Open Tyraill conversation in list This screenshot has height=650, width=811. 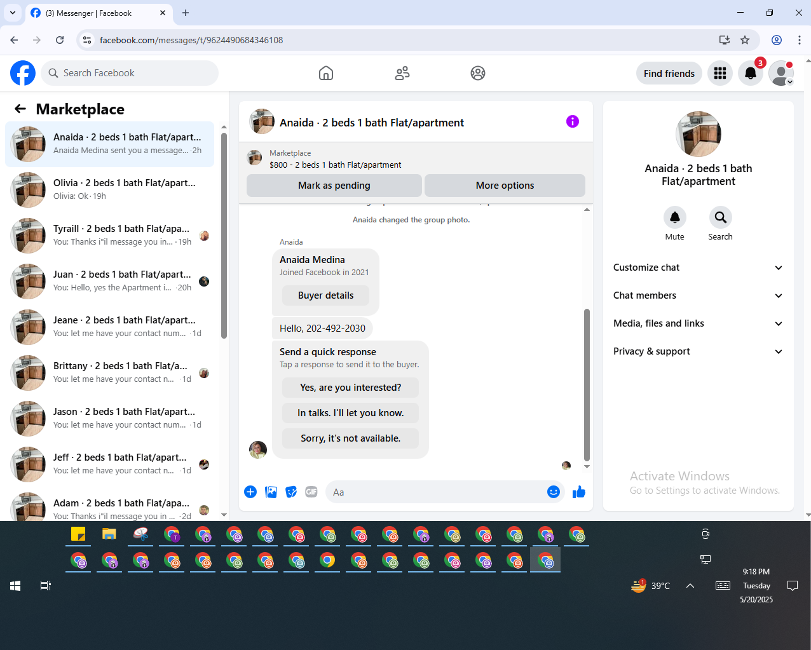point(109,236)
